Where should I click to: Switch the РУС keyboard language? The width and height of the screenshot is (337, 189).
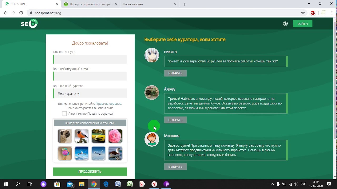[303, 184]
